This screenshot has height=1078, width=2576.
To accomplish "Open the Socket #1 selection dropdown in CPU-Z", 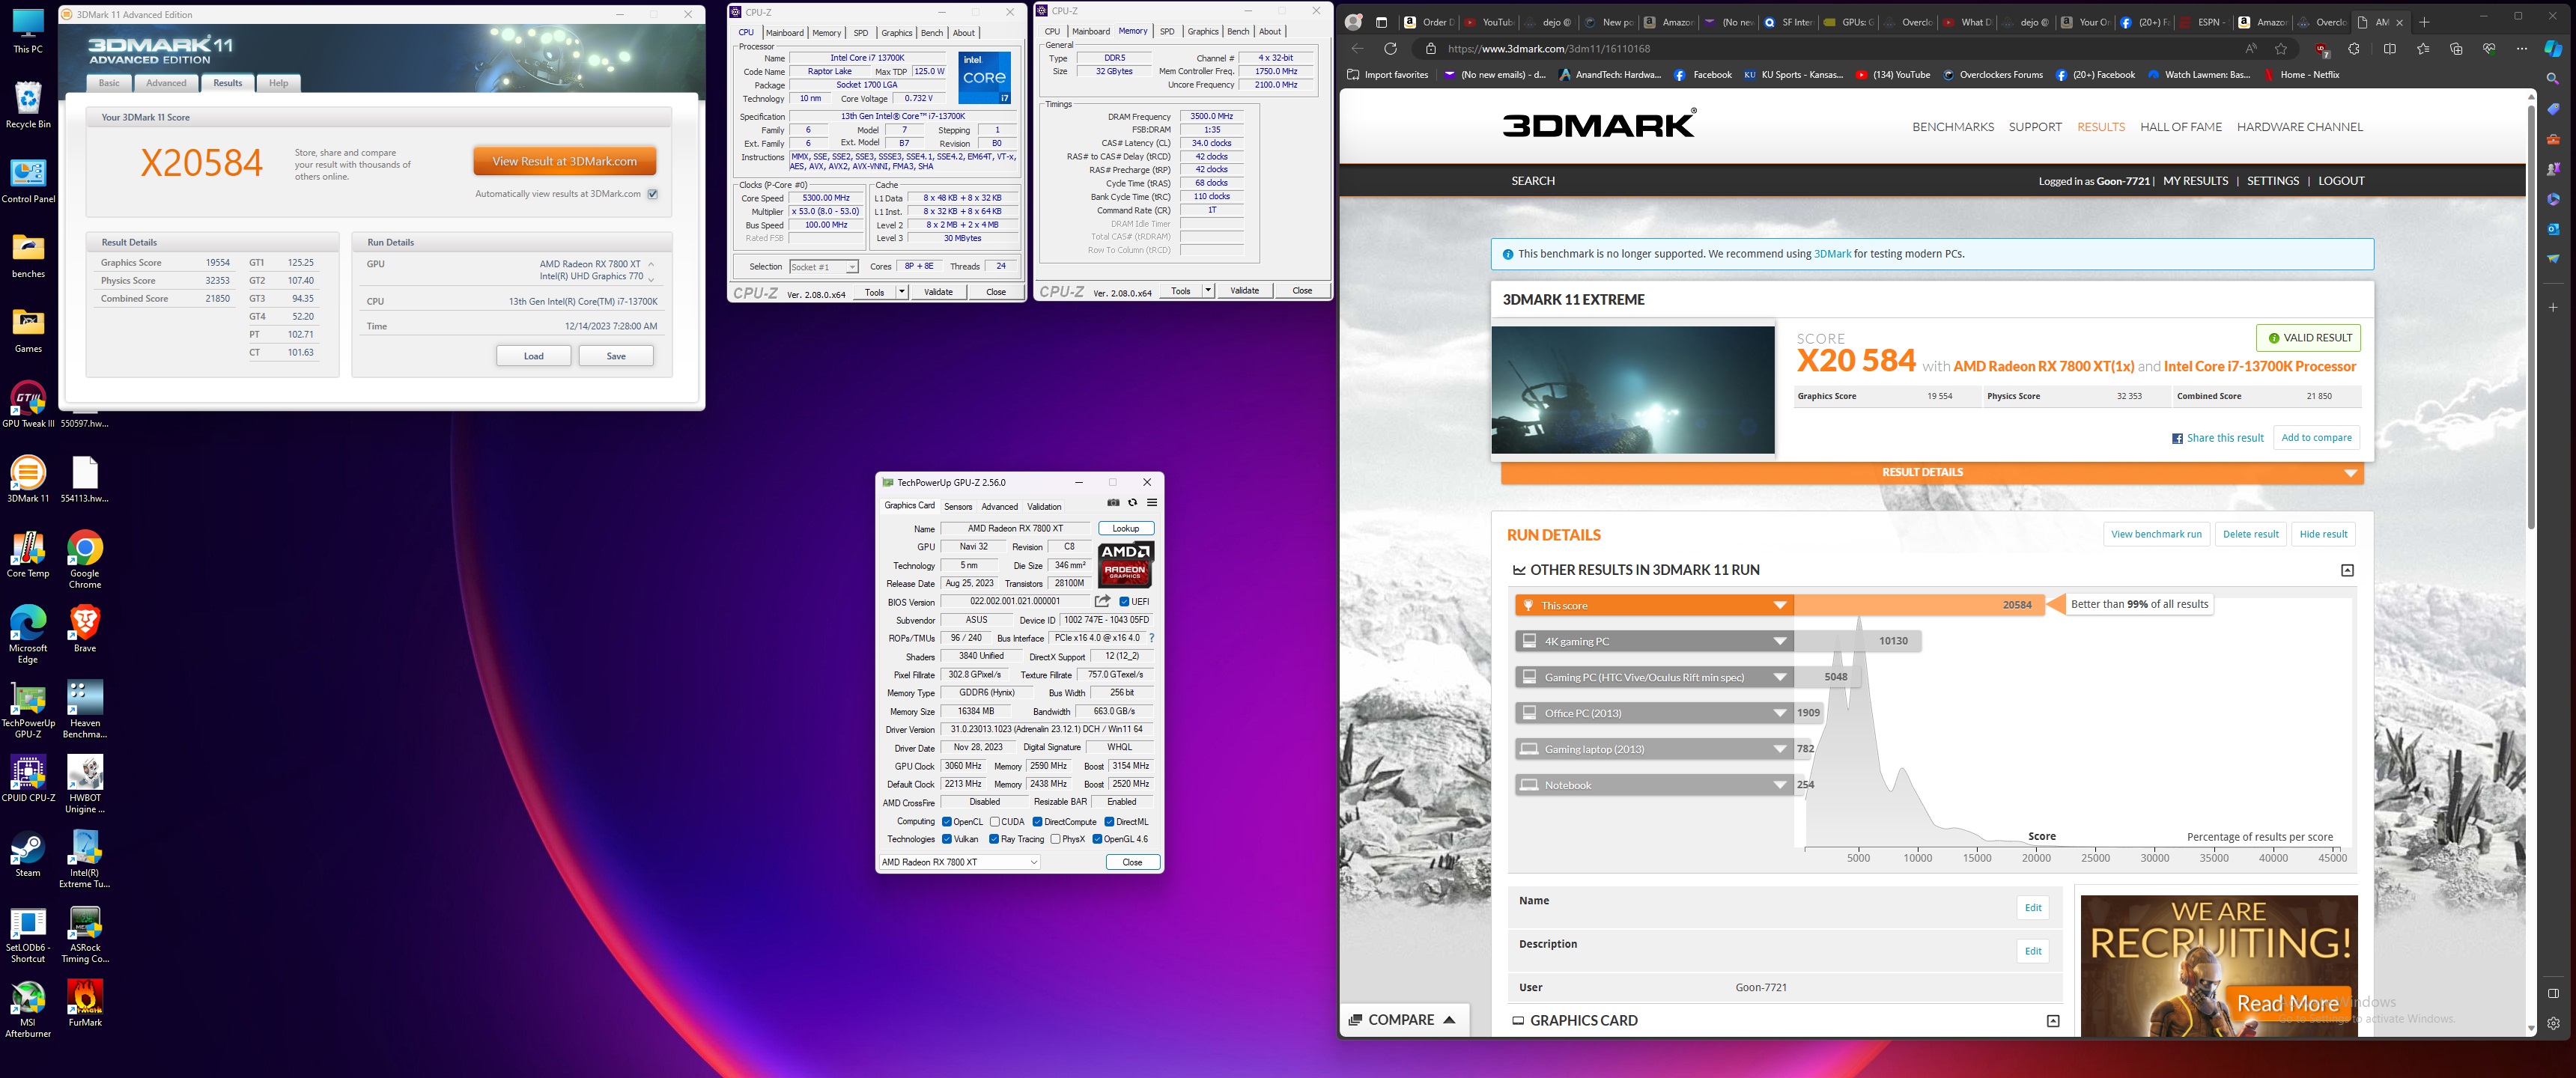I will click(x=823, y=267).
